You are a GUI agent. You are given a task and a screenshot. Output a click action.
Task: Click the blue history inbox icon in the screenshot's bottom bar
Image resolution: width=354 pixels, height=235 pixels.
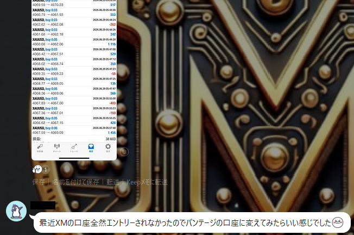[91, 148]
